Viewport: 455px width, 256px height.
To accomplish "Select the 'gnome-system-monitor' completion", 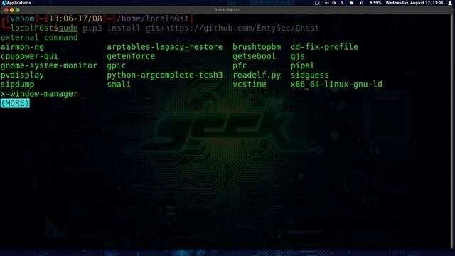I will pyautogui.click(x=49, y=65).
